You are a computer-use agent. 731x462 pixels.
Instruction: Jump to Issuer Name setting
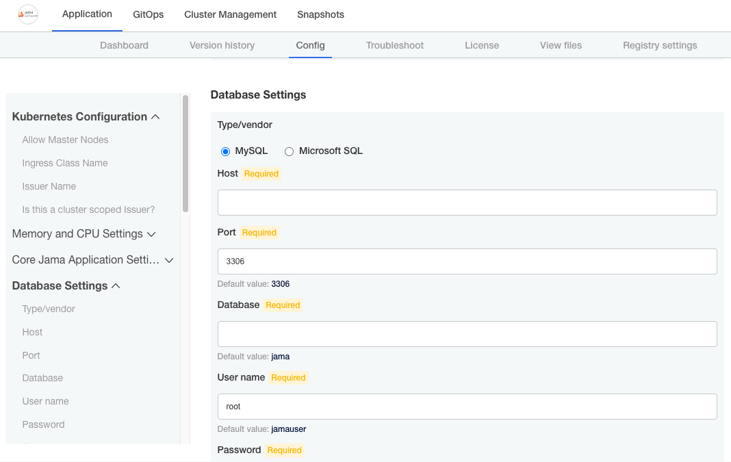coord(49,186)
